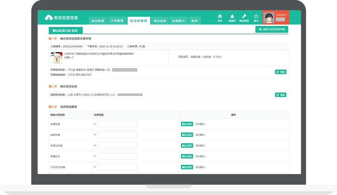Click the 修改密码 wrench icon
Viewport: 337px width, 195px height.
pos(244,16)
